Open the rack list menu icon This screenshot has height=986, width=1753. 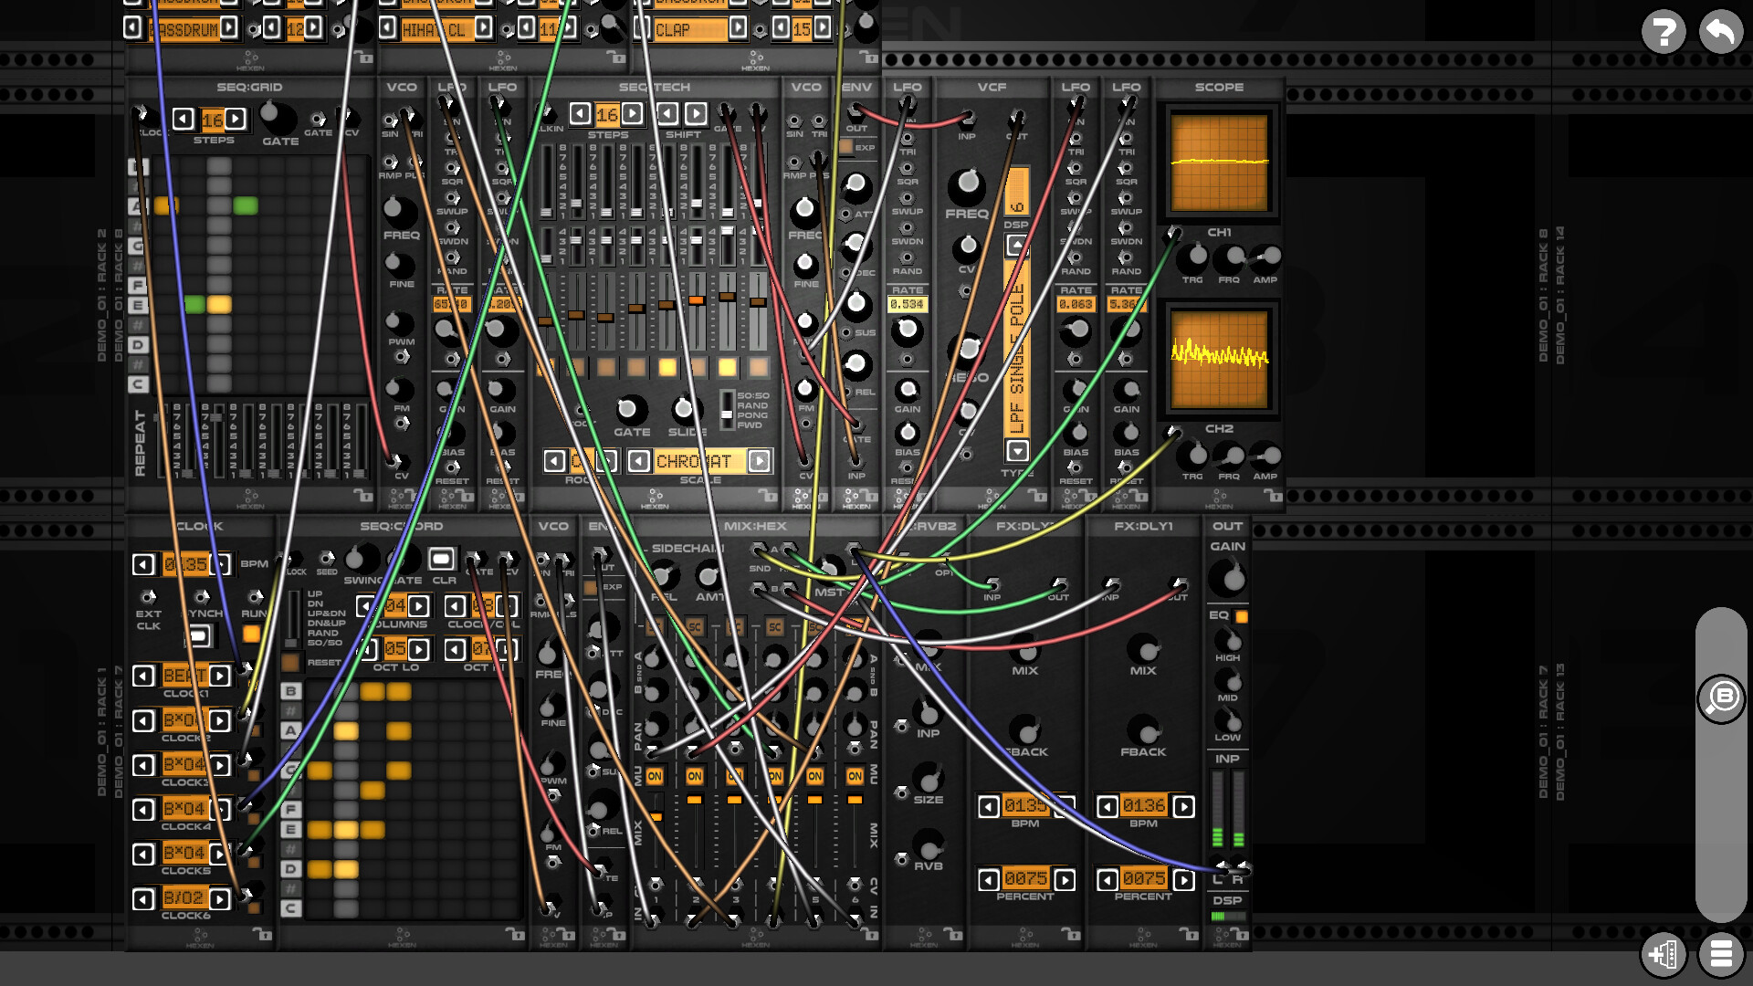coord(1720,955)
